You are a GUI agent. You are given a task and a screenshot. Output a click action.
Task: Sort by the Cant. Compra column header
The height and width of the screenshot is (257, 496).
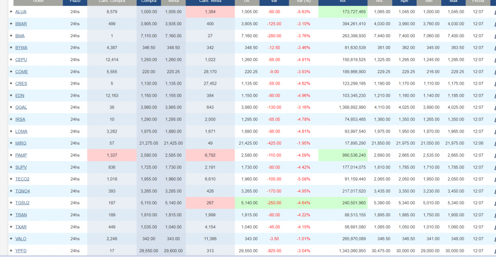click(x=111, y=1)
